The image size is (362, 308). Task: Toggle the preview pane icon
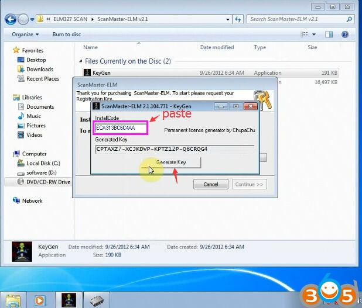pos(329,34)
